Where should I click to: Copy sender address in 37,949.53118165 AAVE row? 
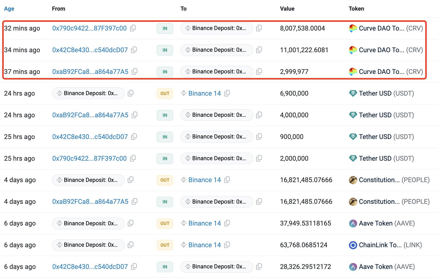[131, 223]
